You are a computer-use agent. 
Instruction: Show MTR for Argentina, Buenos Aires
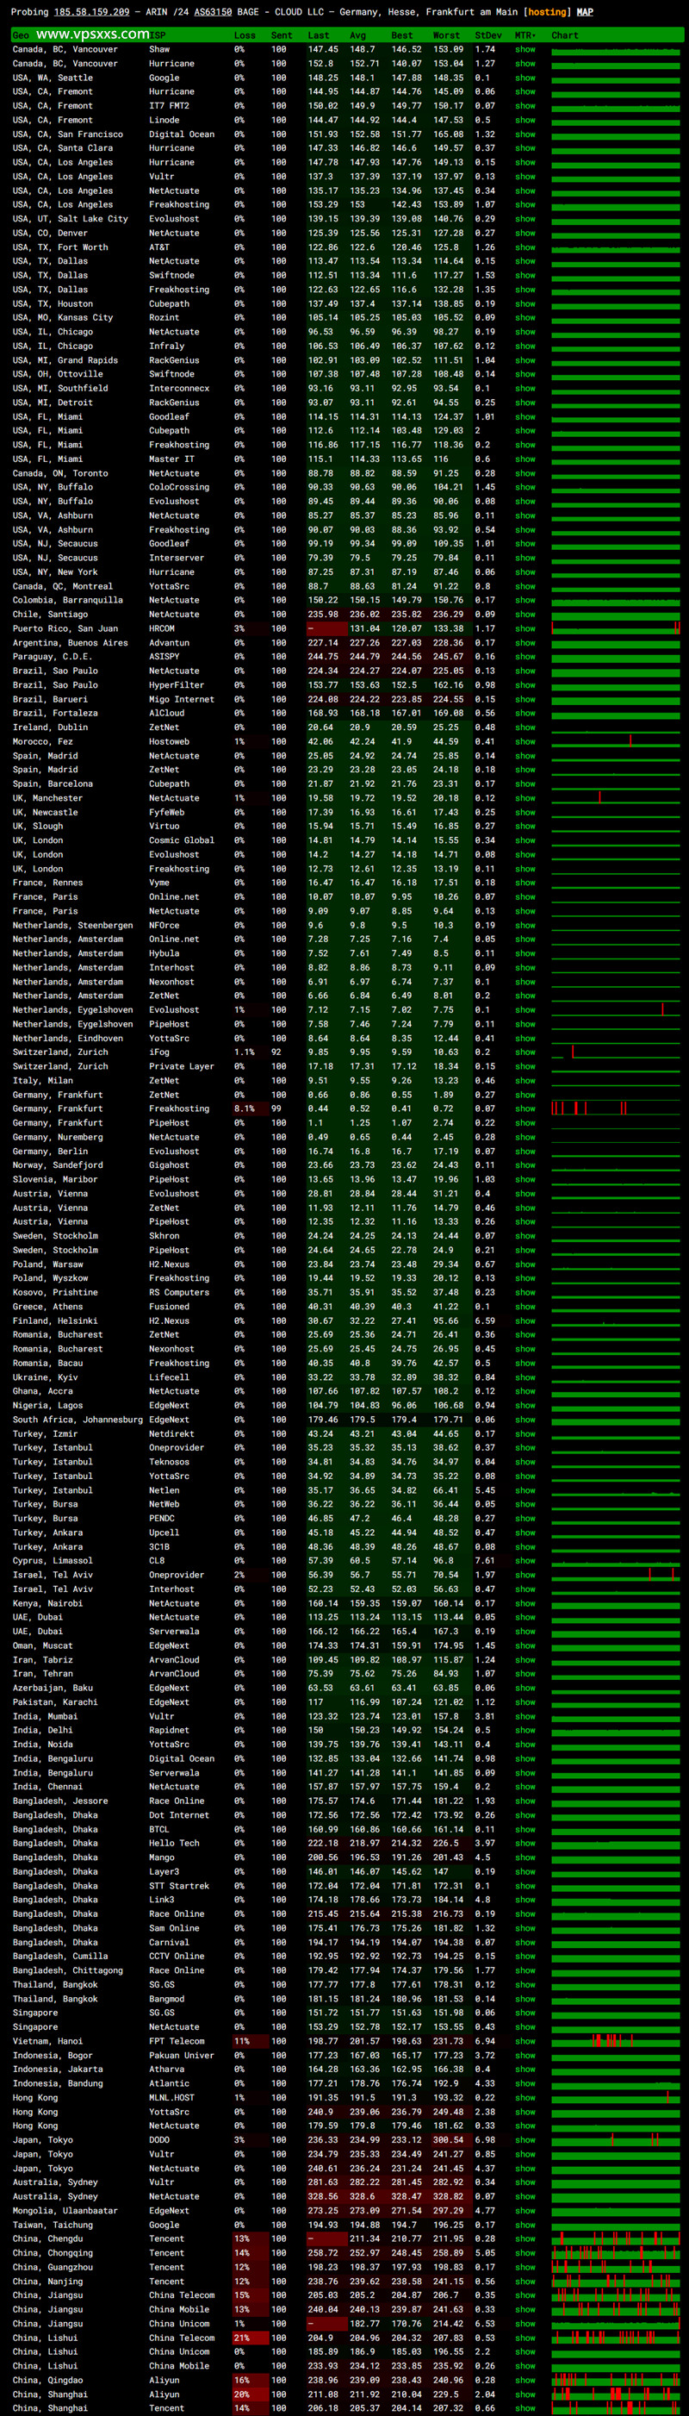525,642
